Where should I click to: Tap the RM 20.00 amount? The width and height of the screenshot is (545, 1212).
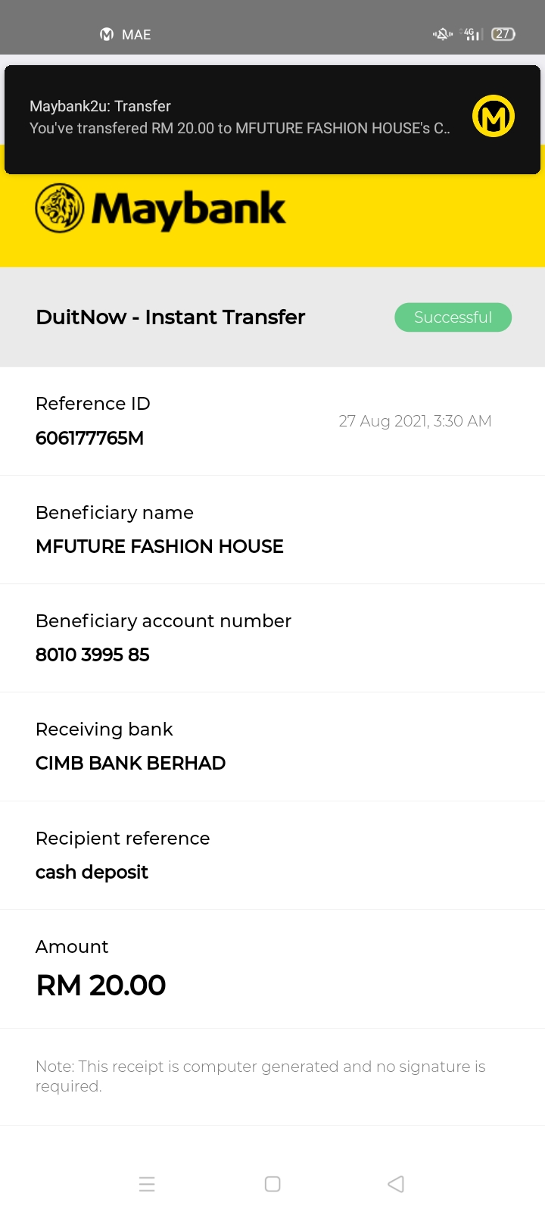coord(101,986)
